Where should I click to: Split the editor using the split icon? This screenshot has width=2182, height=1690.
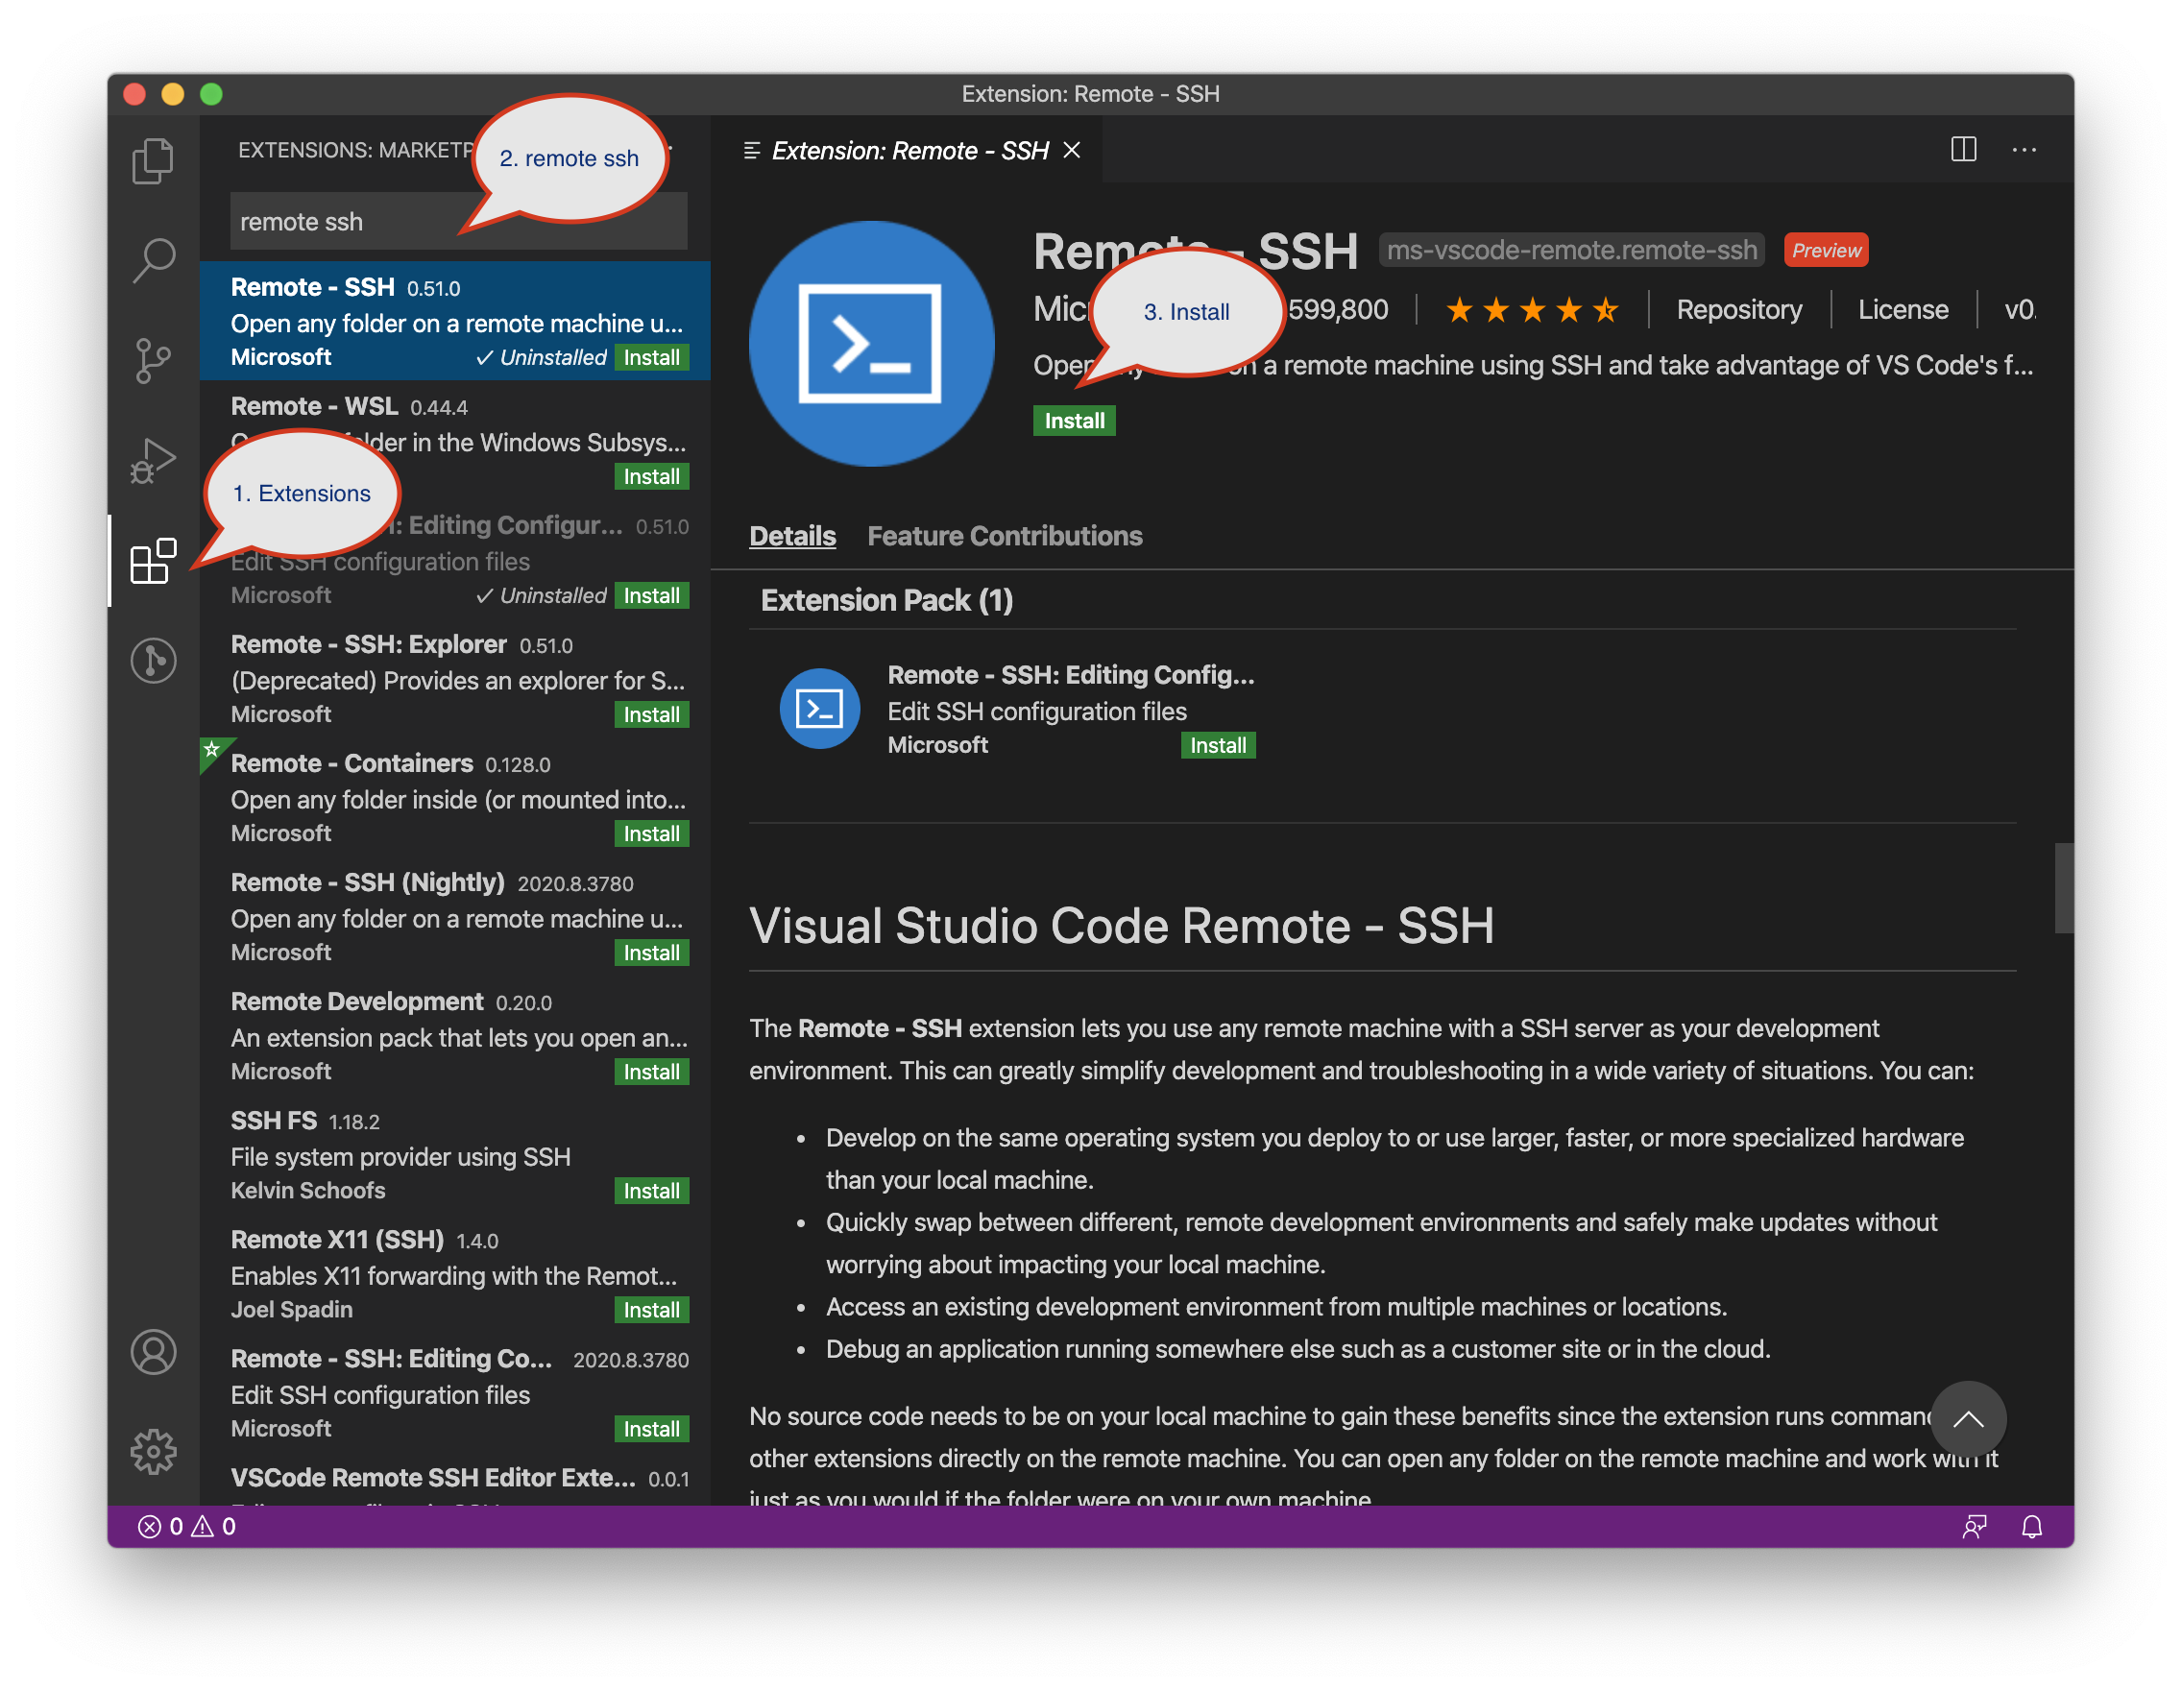click(x=1963, y=150)
